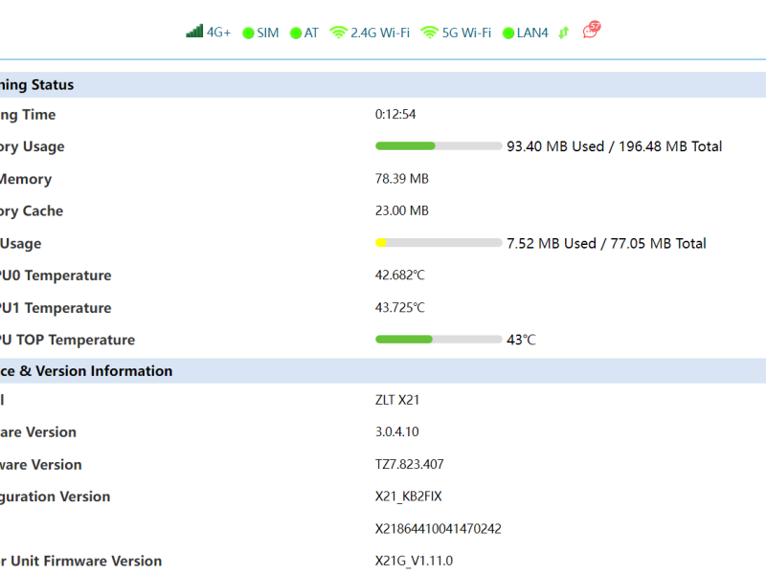
Task: Click the 4G+ signal strength bars icon
Action: [x=194, y=32]
